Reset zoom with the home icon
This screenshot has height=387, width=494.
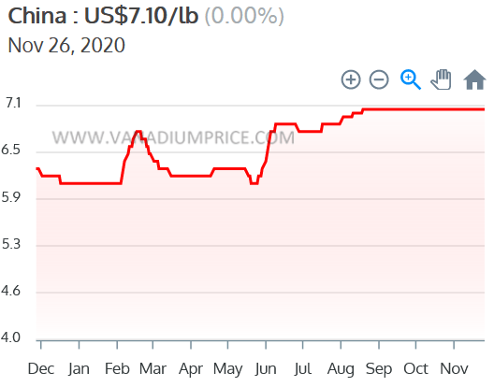pos(474,79)
